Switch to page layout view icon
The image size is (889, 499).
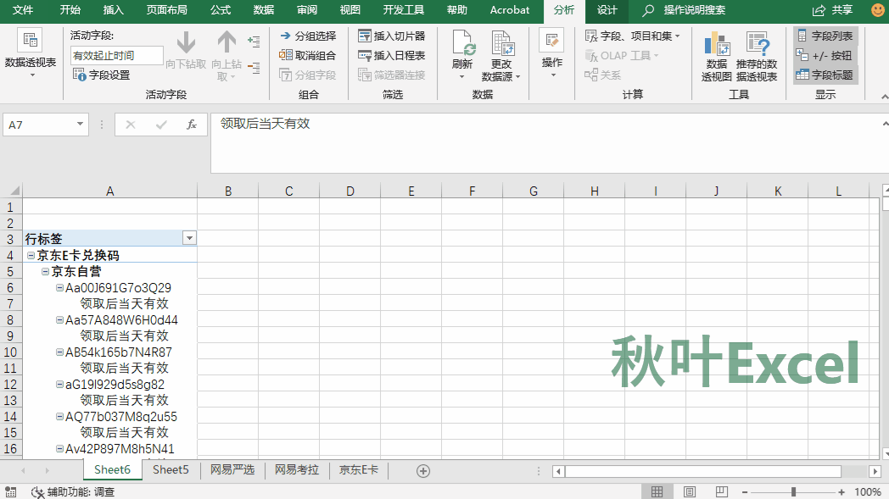[690, 491]
